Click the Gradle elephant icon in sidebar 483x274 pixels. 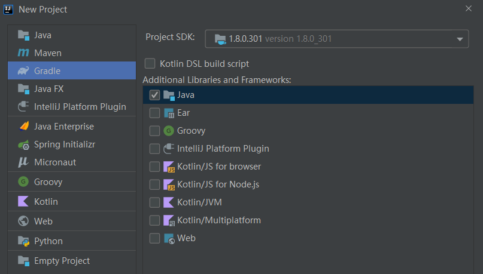[x=23, y=70]
